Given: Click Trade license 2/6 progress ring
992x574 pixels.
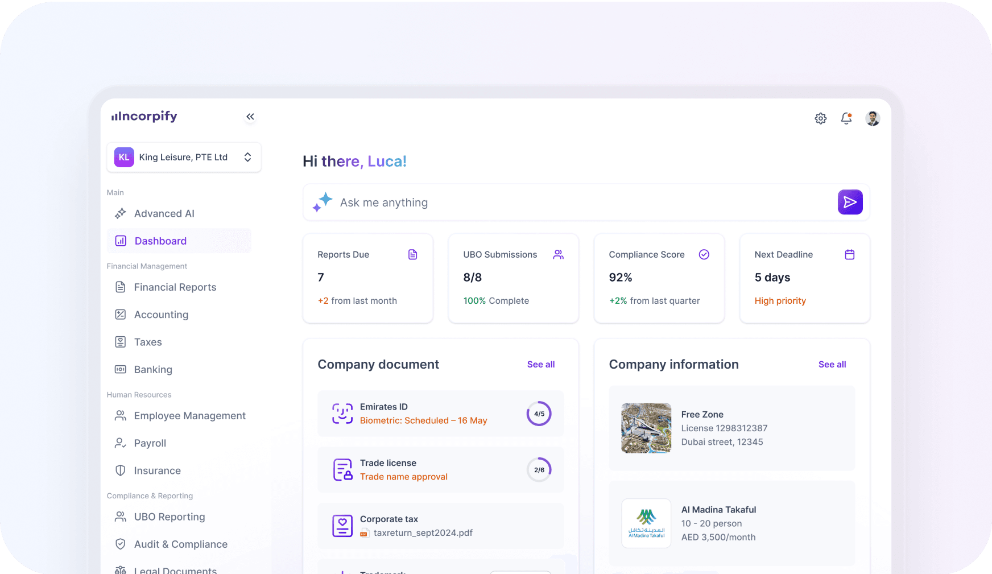Looking at the screenshot, I should click(539, 470).
